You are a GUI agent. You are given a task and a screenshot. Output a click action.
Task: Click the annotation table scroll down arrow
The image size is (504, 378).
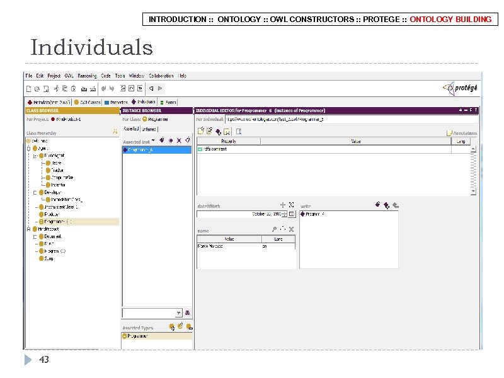pyautogui.click(x=473, y=192)
